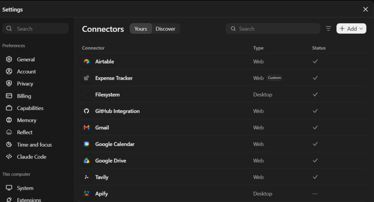This screenshot has width=374, height=202.
Task: Open the Add connector dropdown
Action: click(x=351, y=29)
